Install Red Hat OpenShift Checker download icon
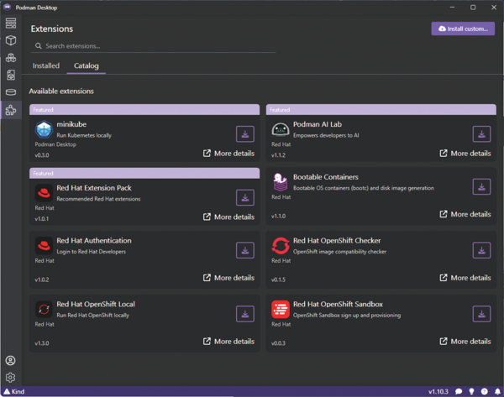 pyautogui.click(x=481, y=250)
